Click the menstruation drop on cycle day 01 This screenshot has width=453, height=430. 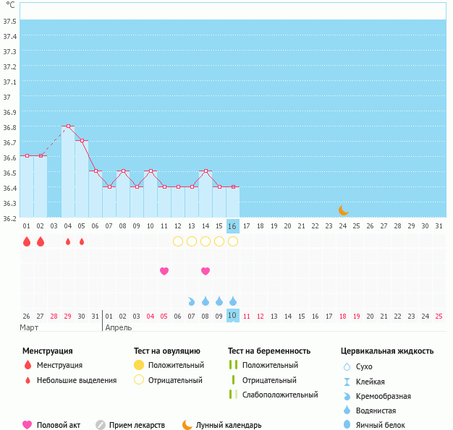point(27,241)
